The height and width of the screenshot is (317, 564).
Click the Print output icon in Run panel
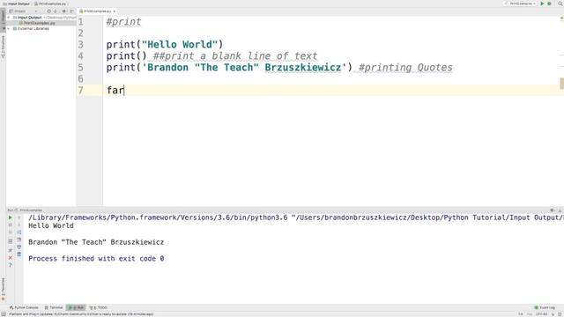19,247
